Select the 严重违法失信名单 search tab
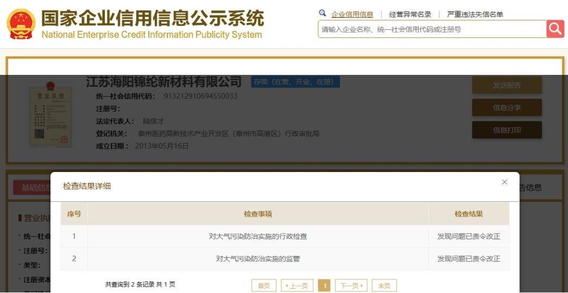 click(475, 15)
